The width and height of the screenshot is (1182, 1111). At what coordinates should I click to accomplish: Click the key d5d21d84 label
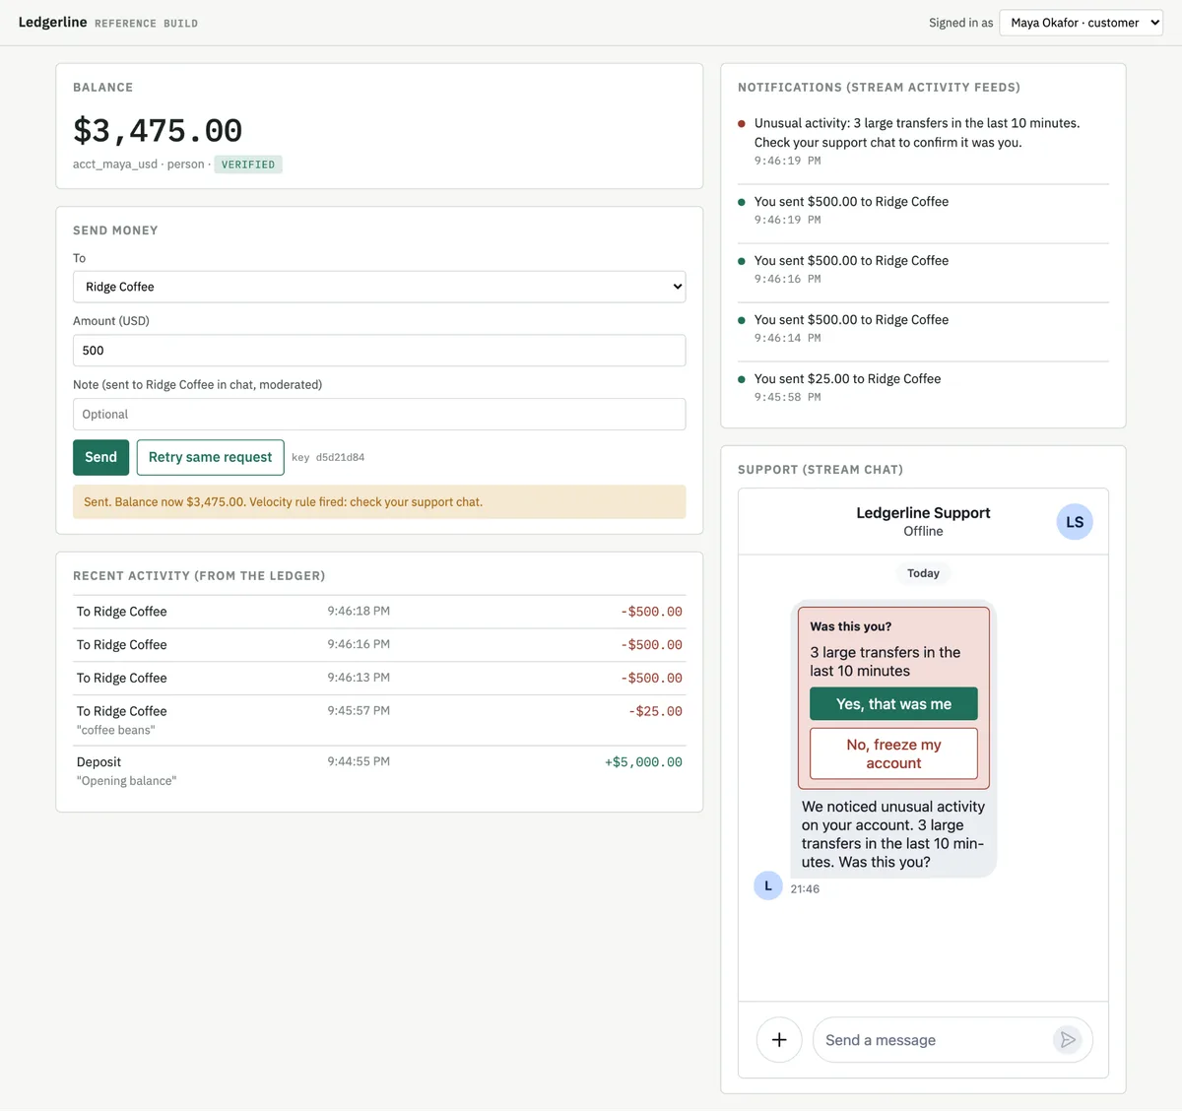pos(328,457)
